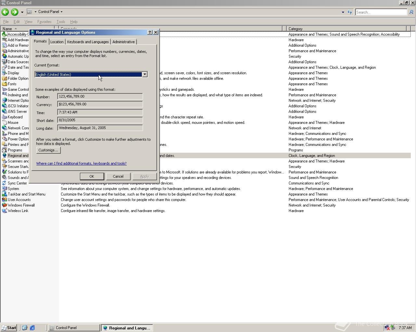The width and height of the screenshot is (416, 332).
Task: Open the Programs icon
Action: click(5, 150)
